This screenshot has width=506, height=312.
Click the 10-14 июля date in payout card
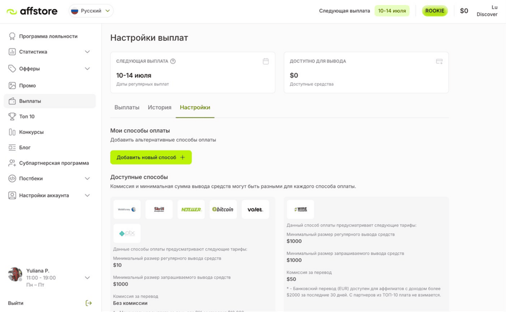[x=134, y=75]
